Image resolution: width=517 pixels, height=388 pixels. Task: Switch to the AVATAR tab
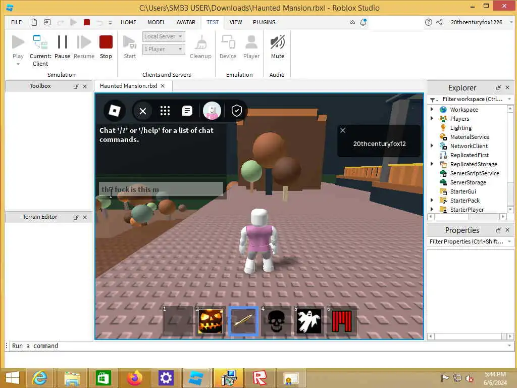pos(186,22)
